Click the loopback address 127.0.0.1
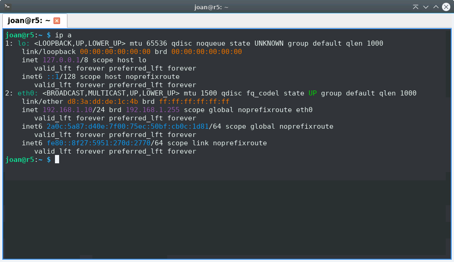 (x=61, y=60)
